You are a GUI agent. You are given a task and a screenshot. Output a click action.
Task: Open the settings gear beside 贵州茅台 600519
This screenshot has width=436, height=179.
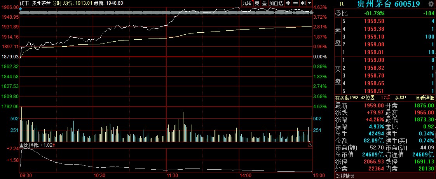click(430, 4)
